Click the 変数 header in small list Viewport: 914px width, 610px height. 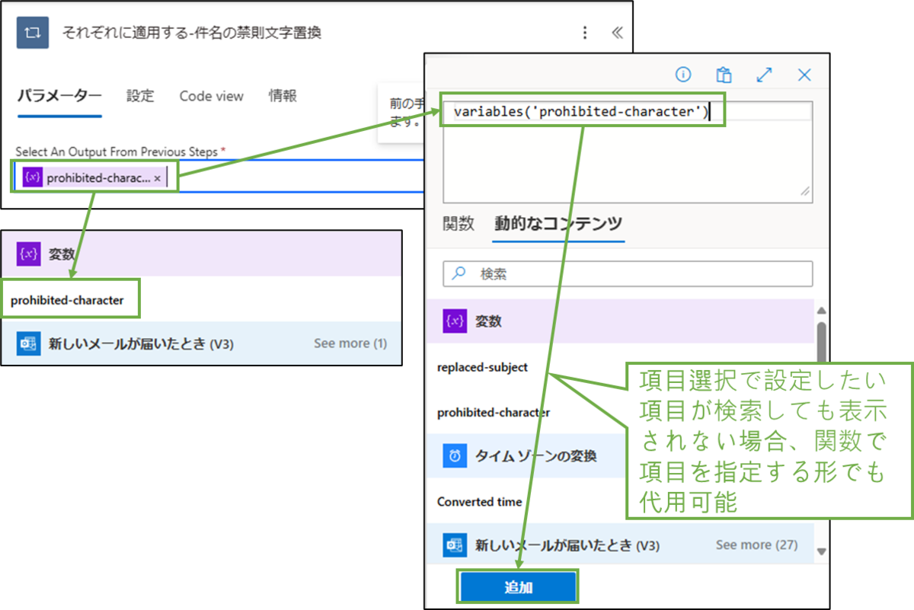click(x=201, y=254)
